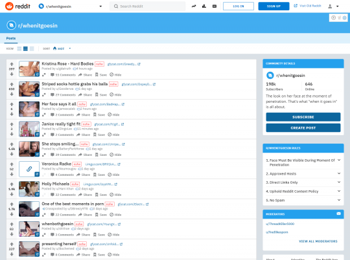Screen dimensions: 350x260
Task: Open moderator u/ThreadKiller5000 profile
Action: click(280, 224)
